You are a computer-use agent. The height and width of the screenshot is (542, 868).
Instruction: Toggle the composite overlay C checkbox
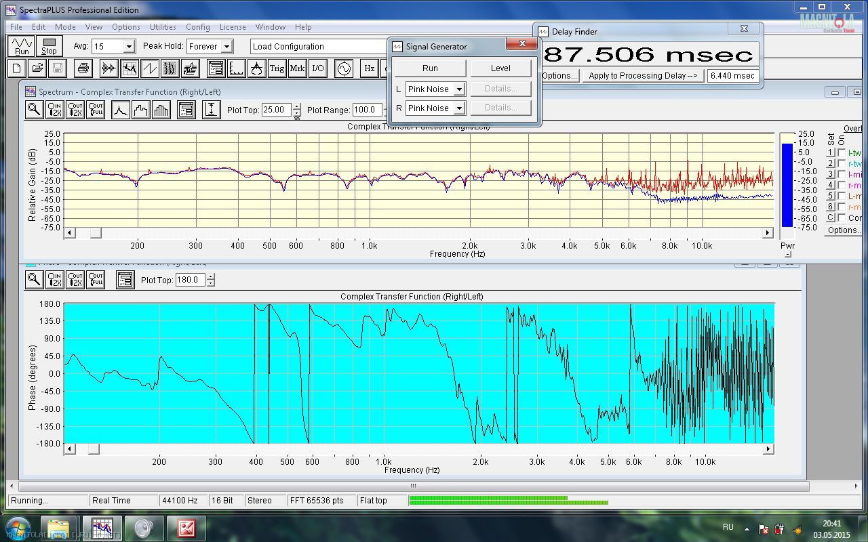(x=842, y=217)
